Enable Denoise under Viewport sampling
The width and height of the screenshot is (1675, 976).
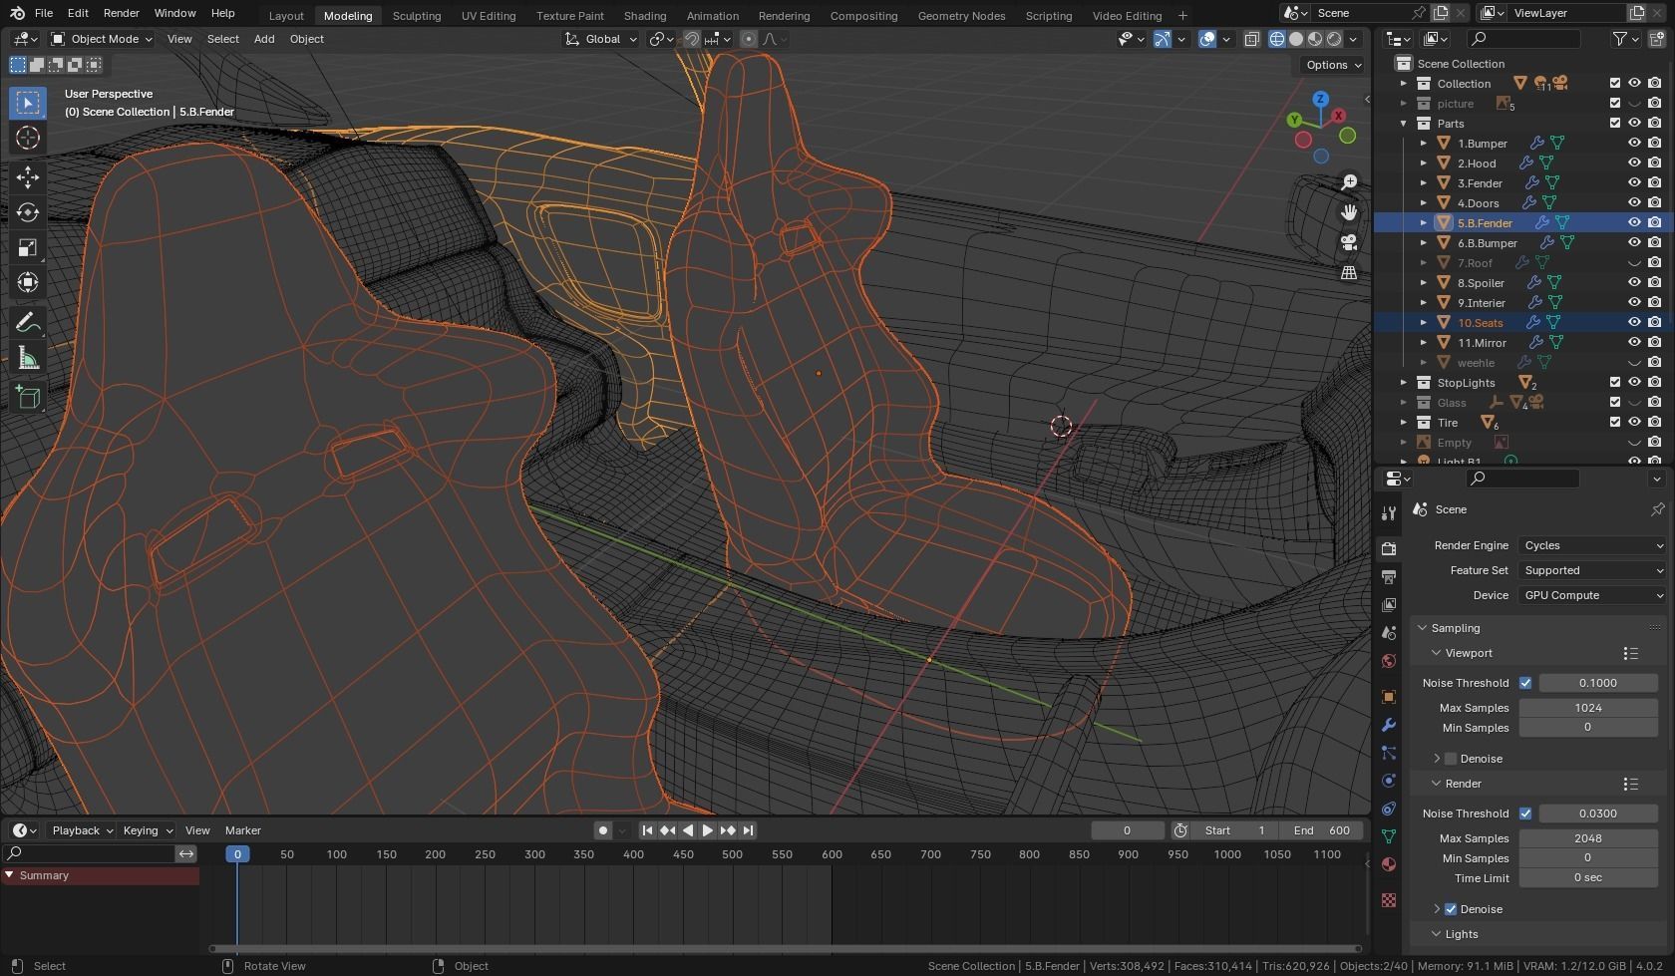tap(1451, 759)
